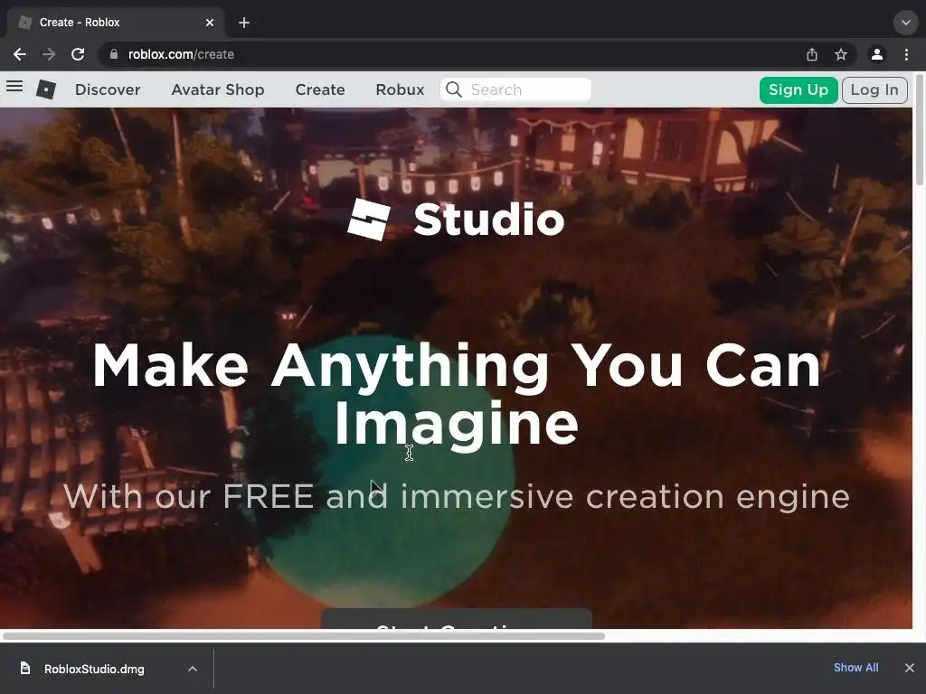
Task: Open the browser profile menu
Action: (x=877, y=54)
